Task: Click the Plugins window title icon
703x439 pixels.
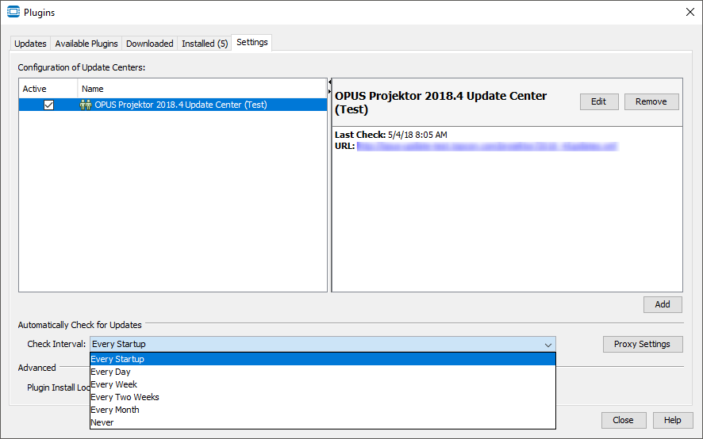Action: (13, 12)
